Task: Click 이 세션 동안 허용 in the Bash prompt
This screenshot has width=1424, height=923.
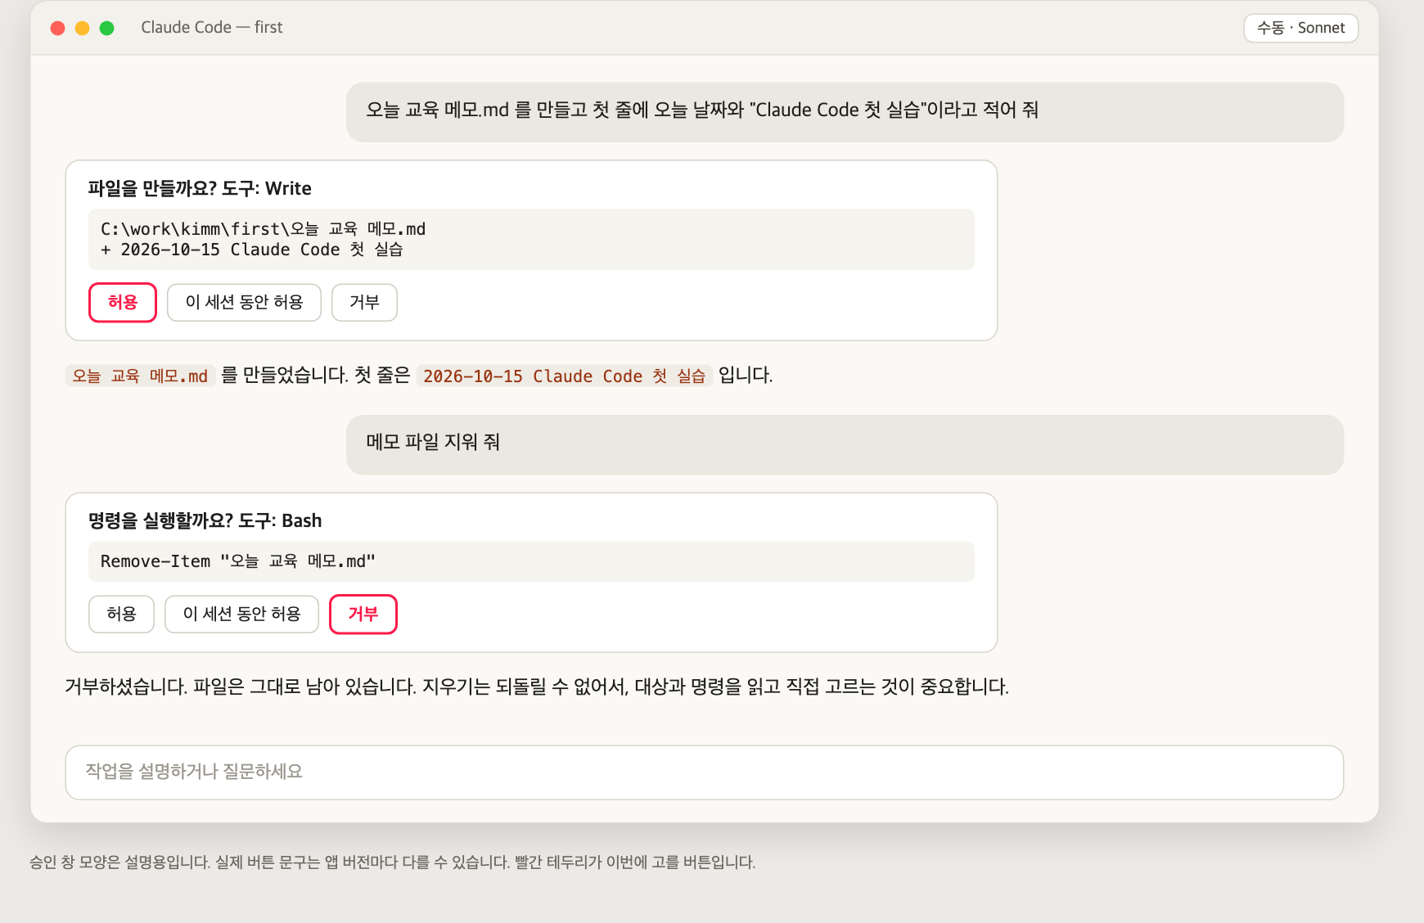Action: 241,615
